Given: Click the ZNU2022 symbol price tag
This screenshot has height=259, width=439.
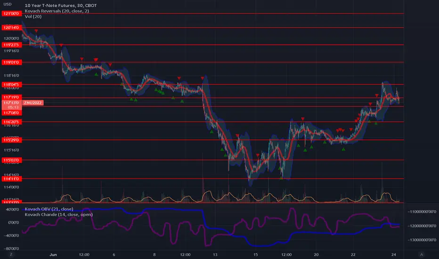Looking at the screenshot, I should pos(33,103).
